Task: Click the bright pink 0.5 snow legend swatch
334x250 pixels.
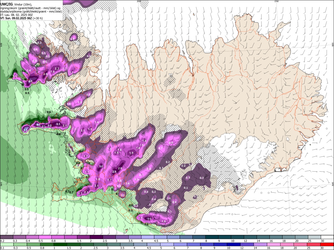Action: tap(45, 237)
